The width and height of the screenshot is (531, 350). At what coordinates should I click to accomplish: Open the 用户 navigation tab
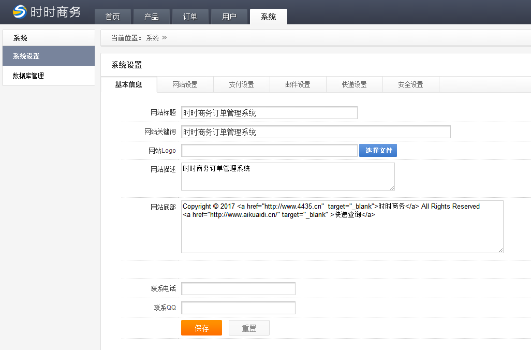click(229, 17)
